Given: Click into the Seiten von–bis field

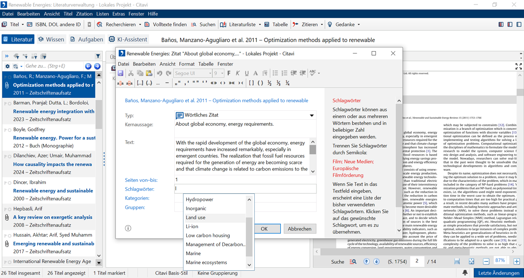Looking at the screenshot, I should coord(245,180).
